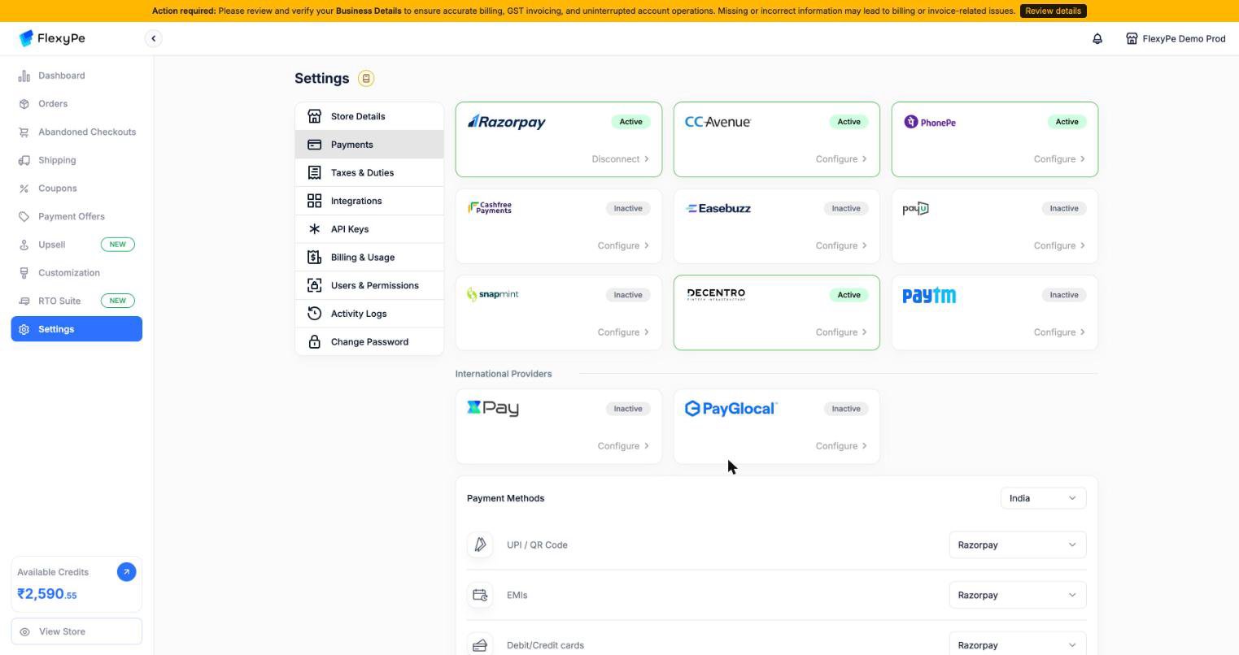Click the Abandoned Checkouts cart icon

tap(24, 132)
